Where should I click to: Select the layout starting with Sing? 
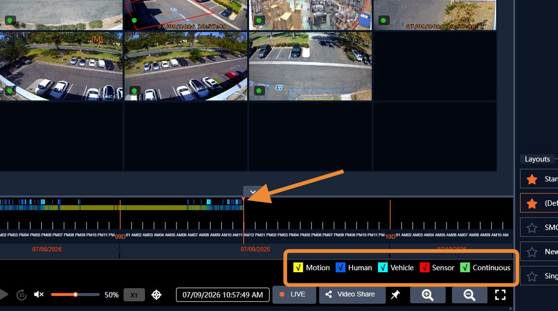pyautogui.click(x=539, y=276)
